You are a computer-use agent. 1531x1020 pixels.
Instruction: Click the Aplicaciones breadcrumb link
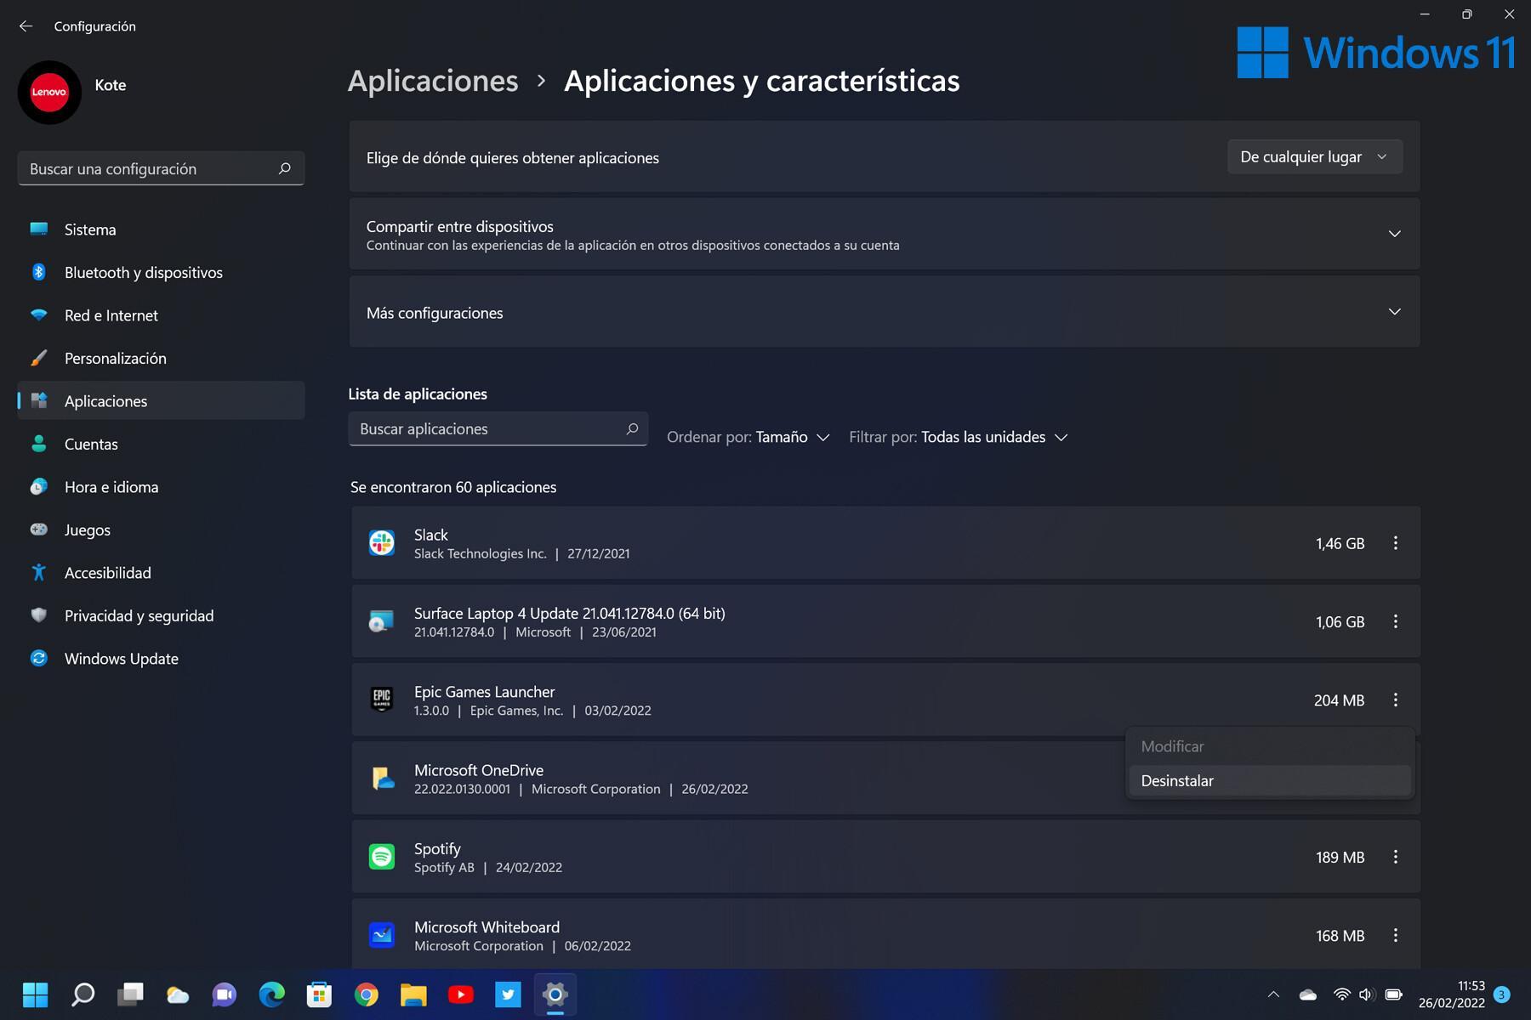[432, 81]
